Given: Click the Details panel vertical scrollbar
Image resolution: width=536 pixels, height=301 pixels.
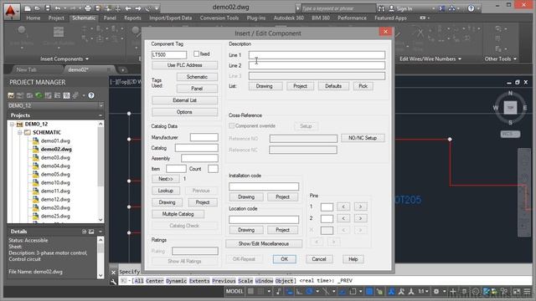Looking at the screenshot, I should 100,258.
